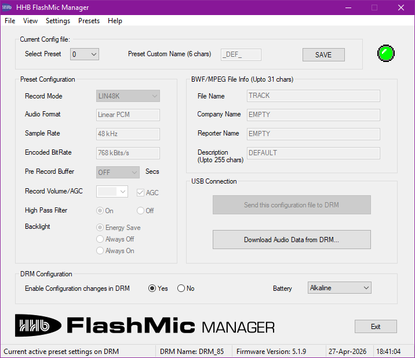
Task: Open the File menu
Action: pyautogui.click(x=10, y=21)
